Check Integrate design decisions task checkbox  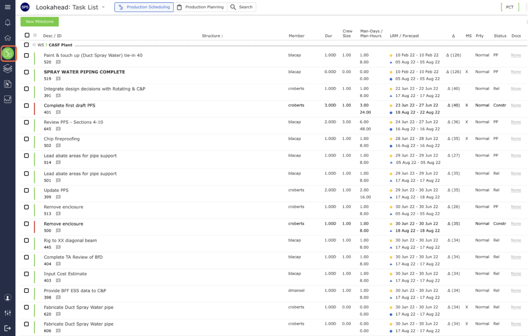point(26,89)
